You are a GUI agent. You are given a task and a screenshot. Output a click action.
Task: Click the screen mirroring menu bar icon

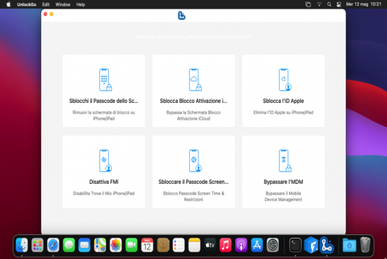[x=308, y=4]
